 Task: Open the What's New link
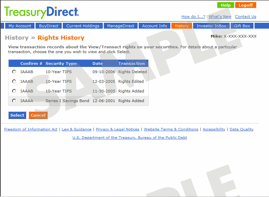pos(220,17)
